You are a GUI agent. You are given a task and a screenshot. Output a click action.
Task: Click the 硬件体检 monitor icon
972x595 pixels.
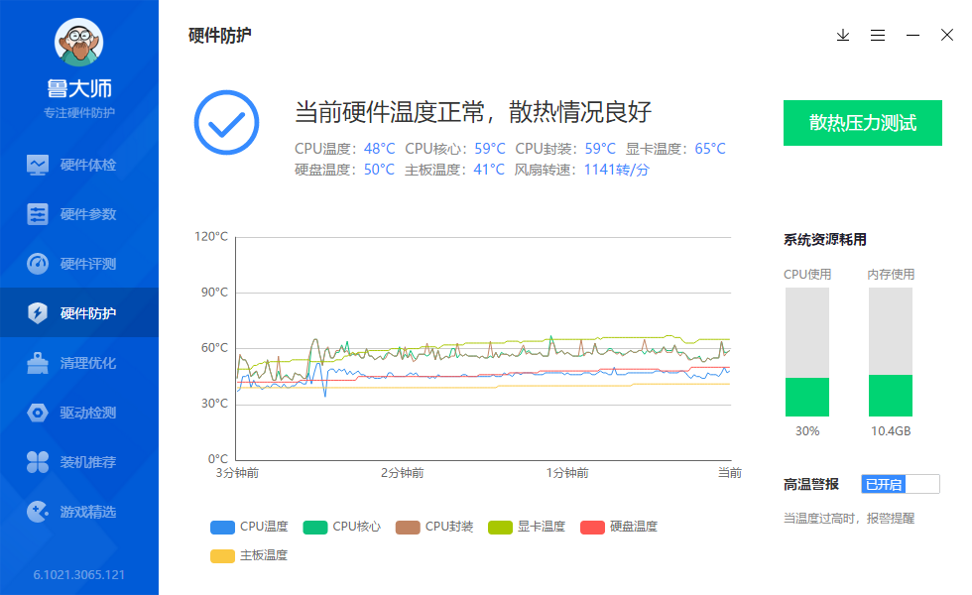[38, 165]
